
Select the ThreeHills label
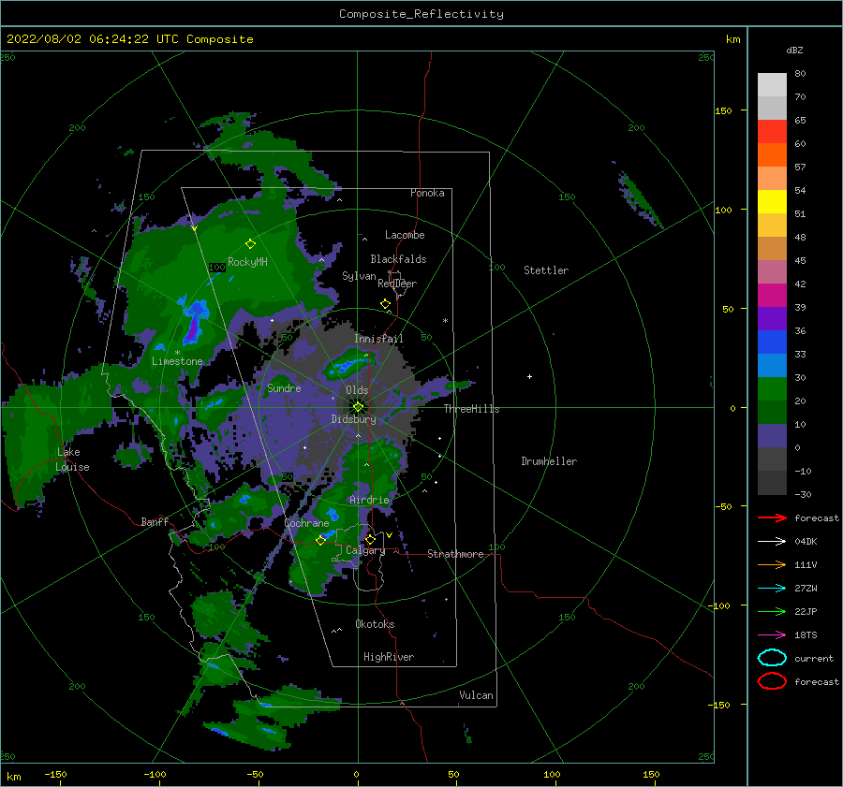click(471, 409)
